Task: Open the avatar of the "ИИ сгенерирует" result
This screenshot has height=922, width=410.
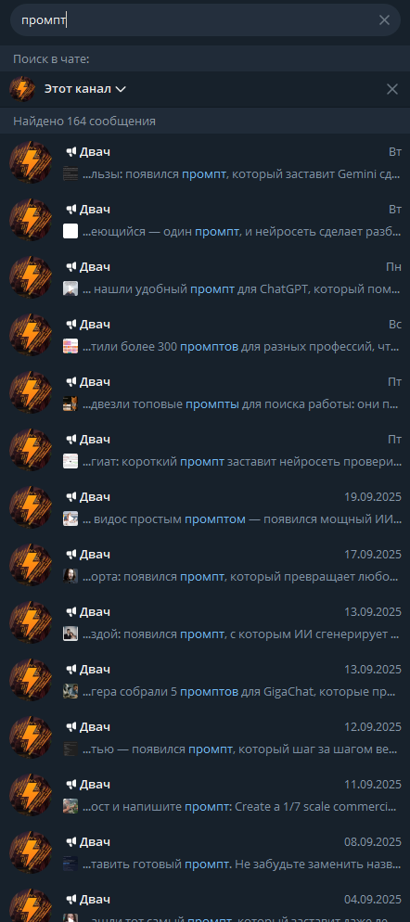Action: click(x=31, y=622)
